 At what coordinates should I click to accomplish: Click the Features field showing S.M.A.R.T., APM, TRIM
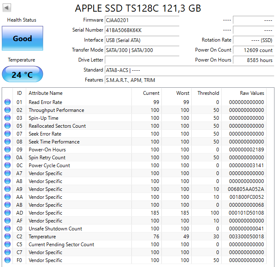tap(189, 80)
